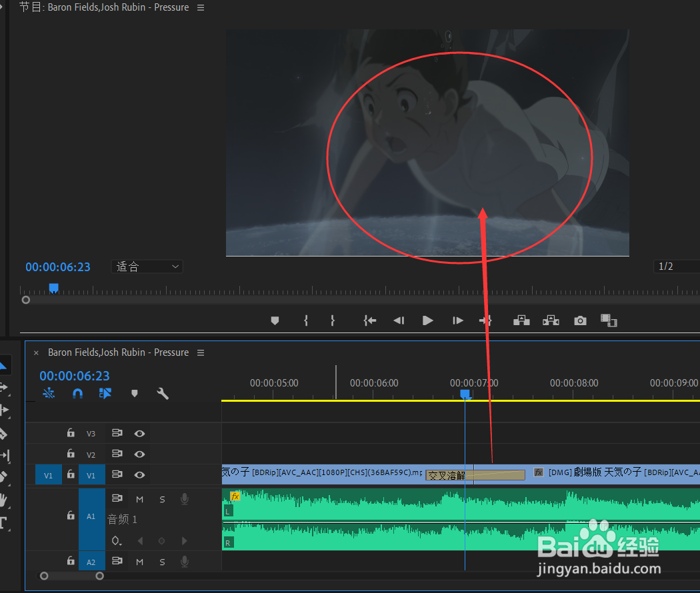Image resolution: width=700 pixels, height=593 pixels.
Task: Add a marker in Program monitor
Action: 275,320
